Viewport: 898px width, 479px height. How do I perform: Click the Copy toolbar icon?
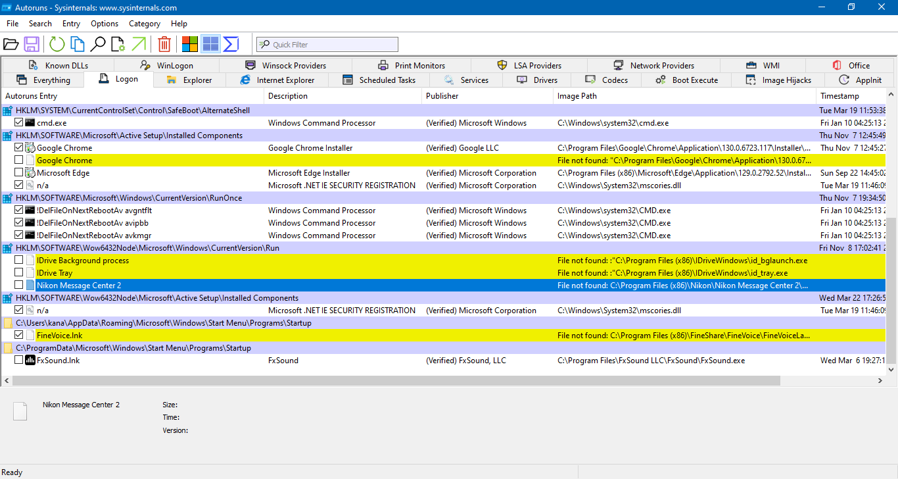(78, 44)
